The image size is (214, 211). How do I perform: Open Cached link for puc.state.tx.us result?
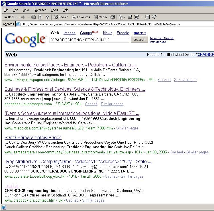pos(111,176)
